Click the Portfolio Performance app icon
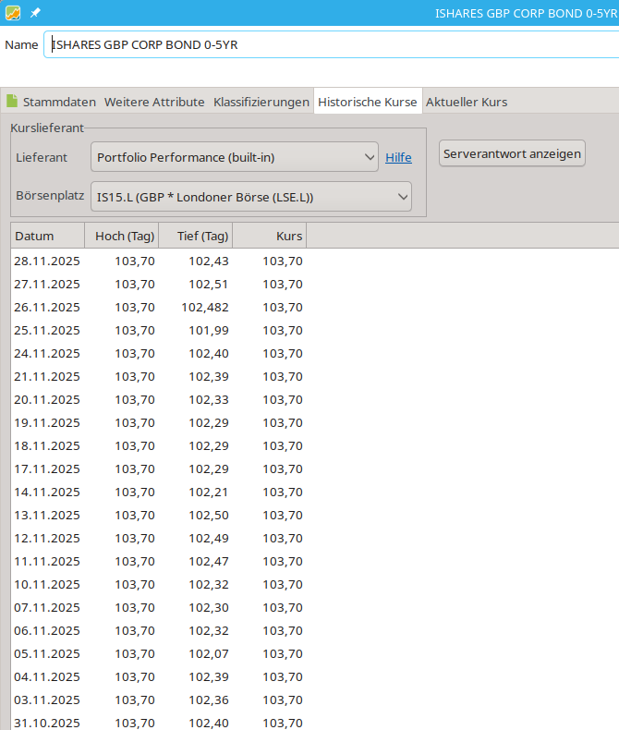 tap(13, 13)
